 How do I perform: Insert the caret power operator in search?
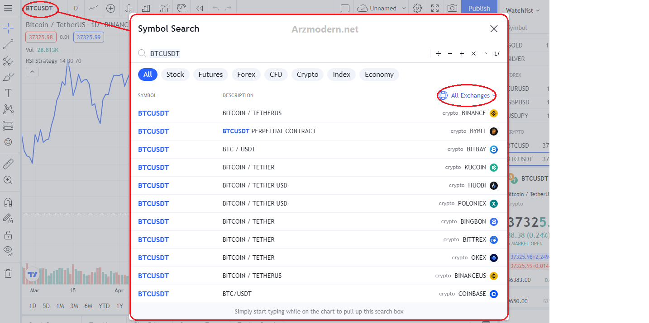click(x=485, y=53)
